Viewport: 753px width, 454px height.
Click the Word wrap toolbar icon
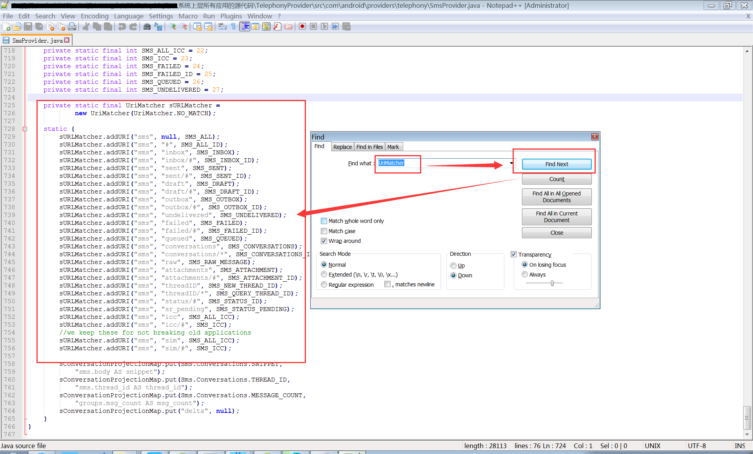(x=222, y=27)
